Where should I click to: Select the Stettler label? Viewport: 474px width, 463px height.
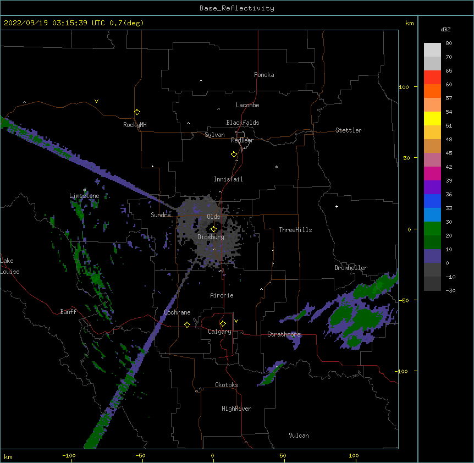pyautogui.click(x=349, y=130)
